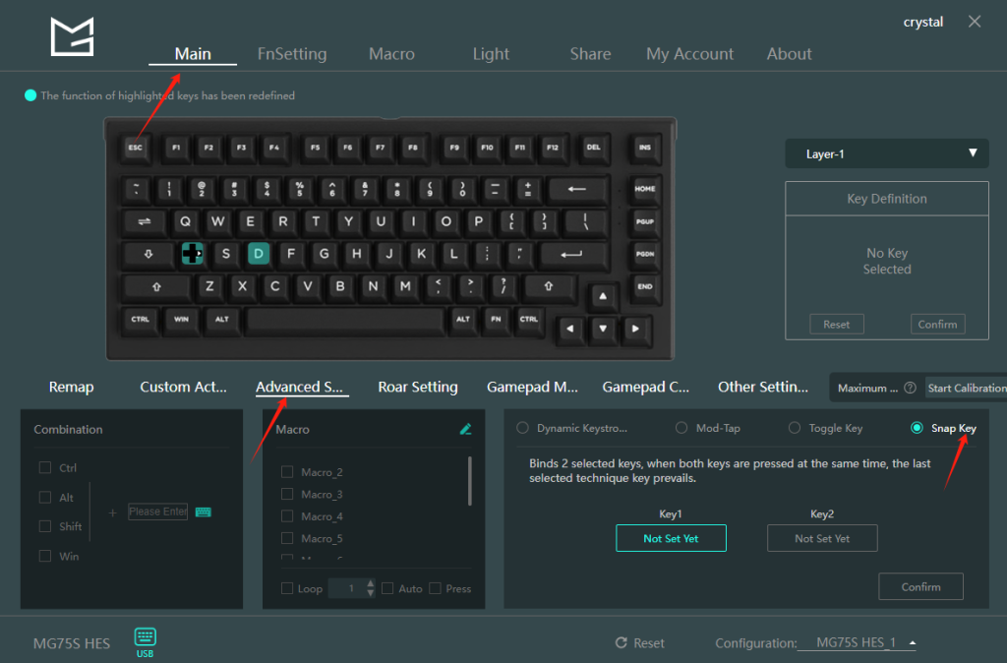Switch to the Remap section
The image size is (1007, 663).
pyautogui.click(x=71, y=387)
